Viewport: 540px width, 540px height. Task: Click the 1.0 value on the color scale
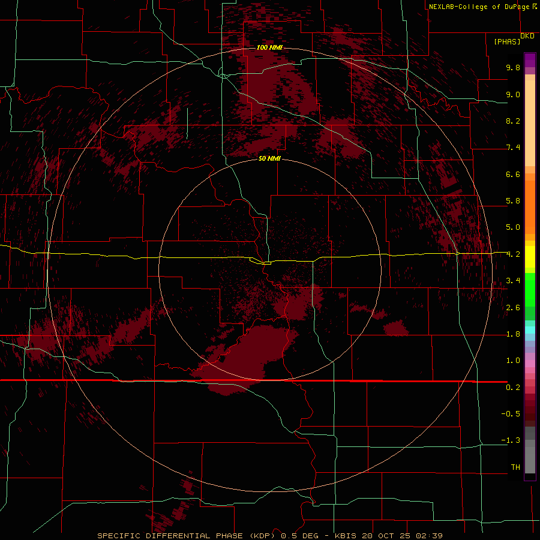click(513, 361)
